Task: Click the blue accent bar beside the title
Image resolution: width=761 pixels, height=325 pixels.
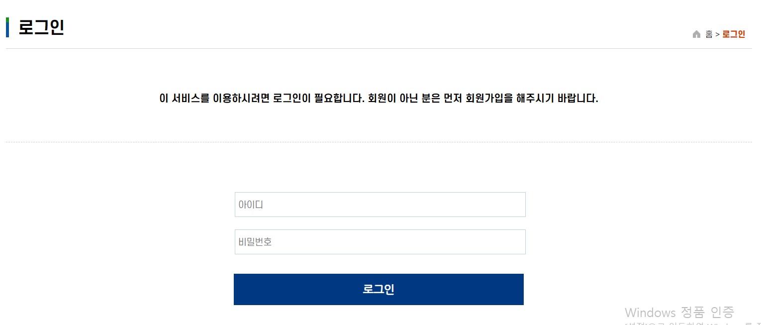Action: (x=8, y=27)
